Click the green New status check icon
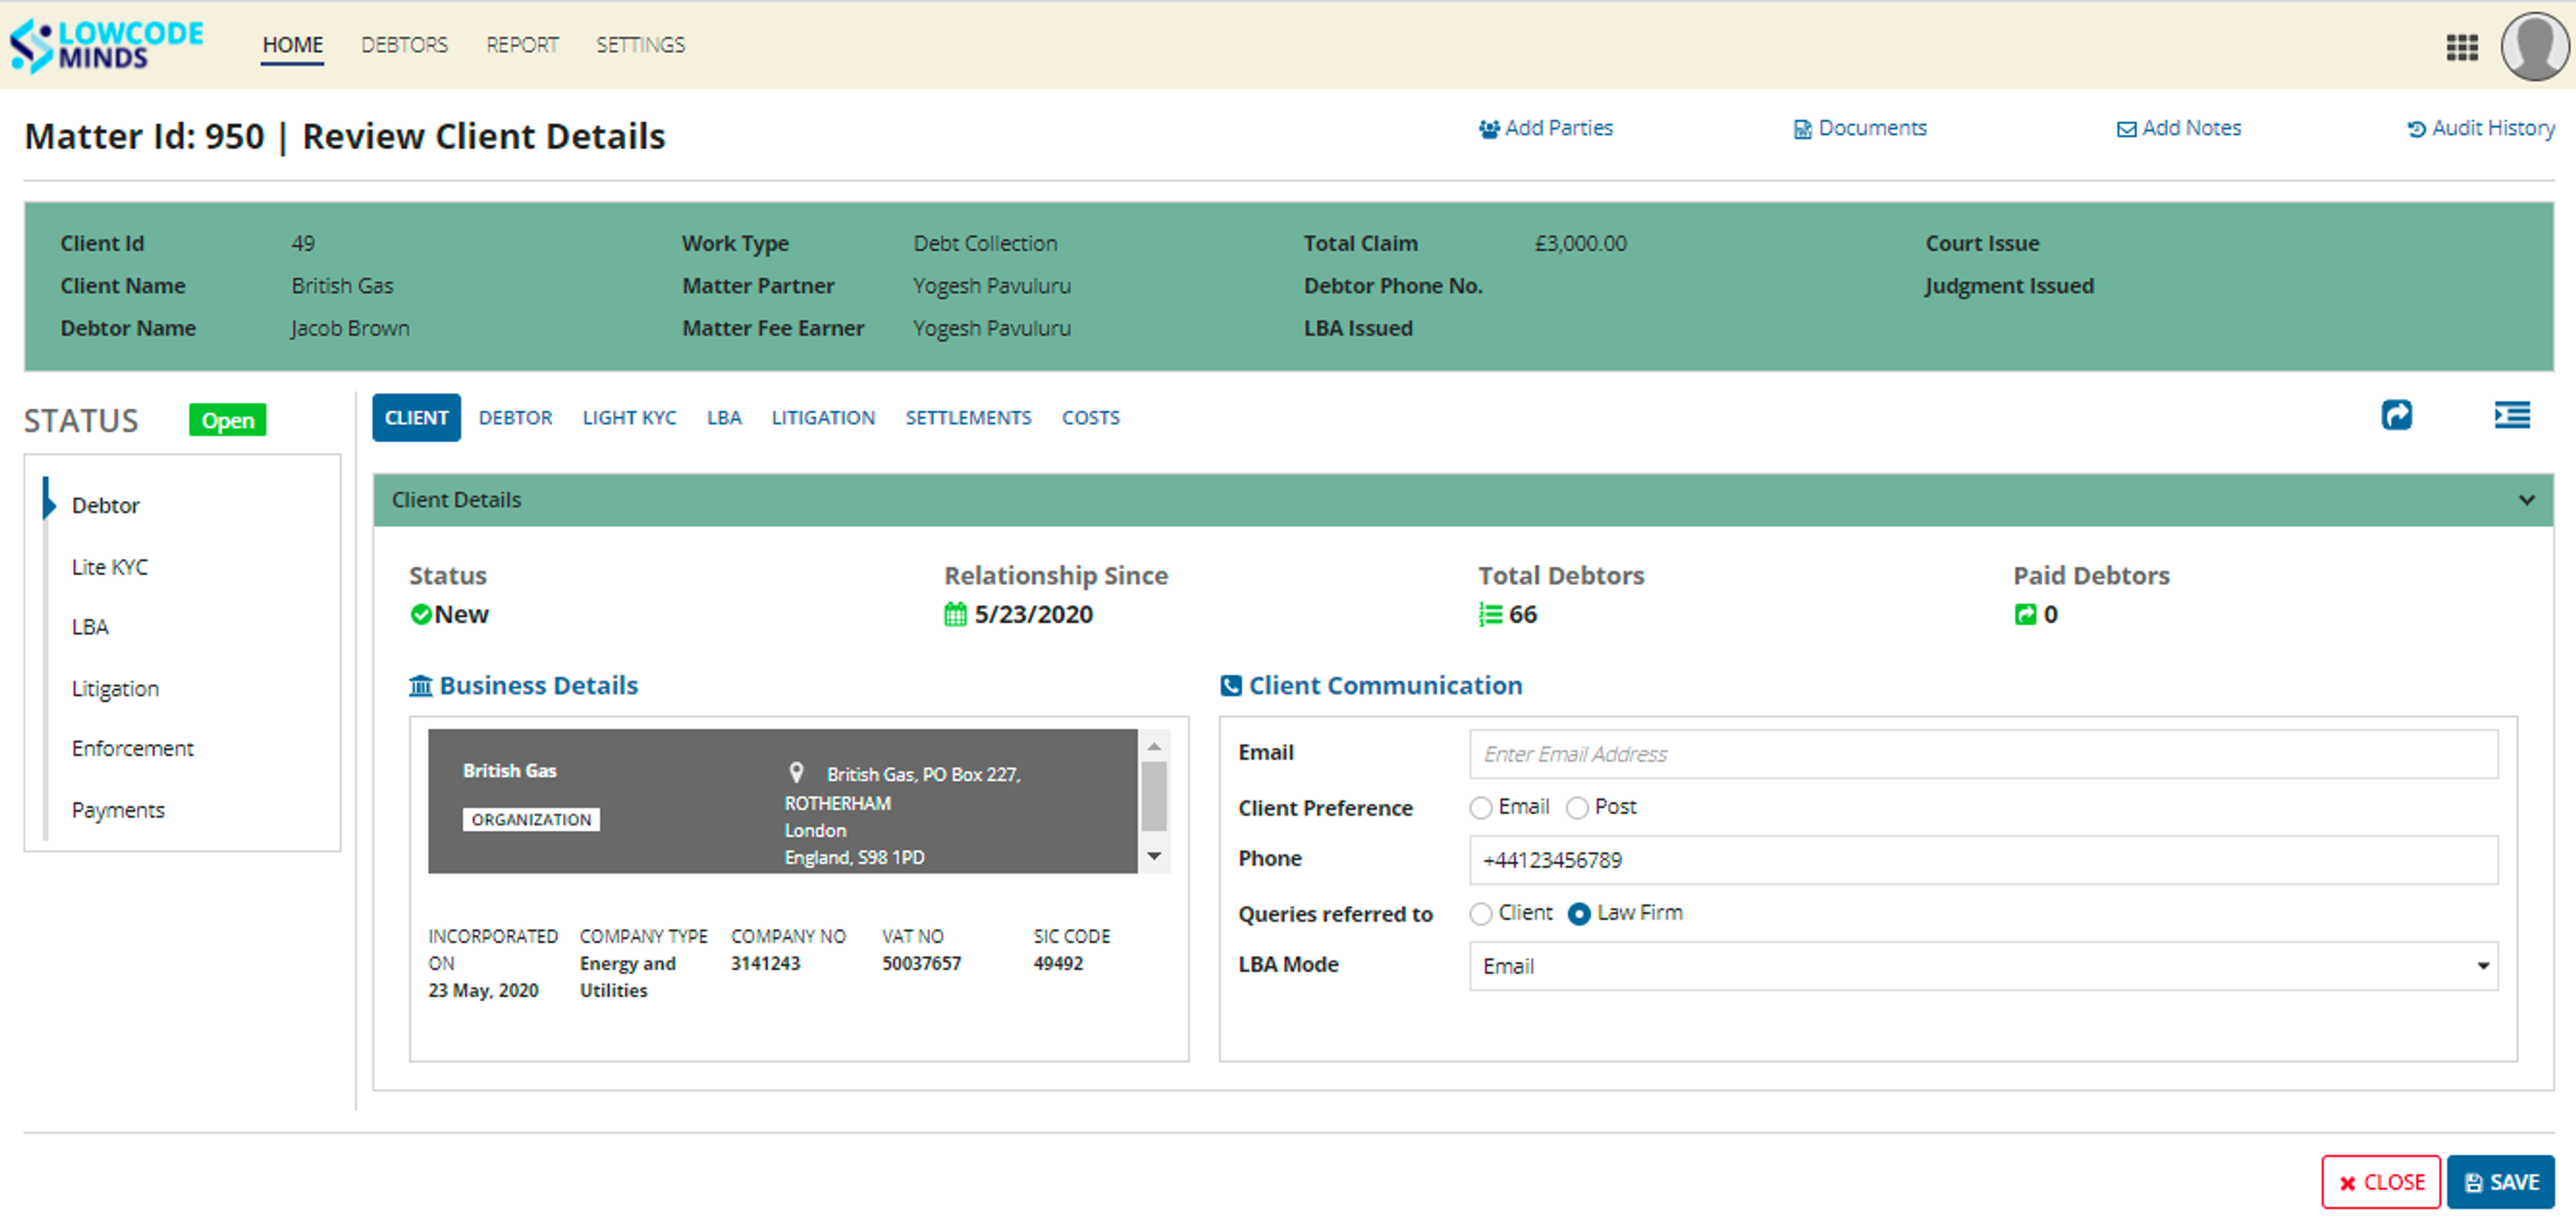The height and width of the screenshot is (1224, 2576). [x=420, y=614]
